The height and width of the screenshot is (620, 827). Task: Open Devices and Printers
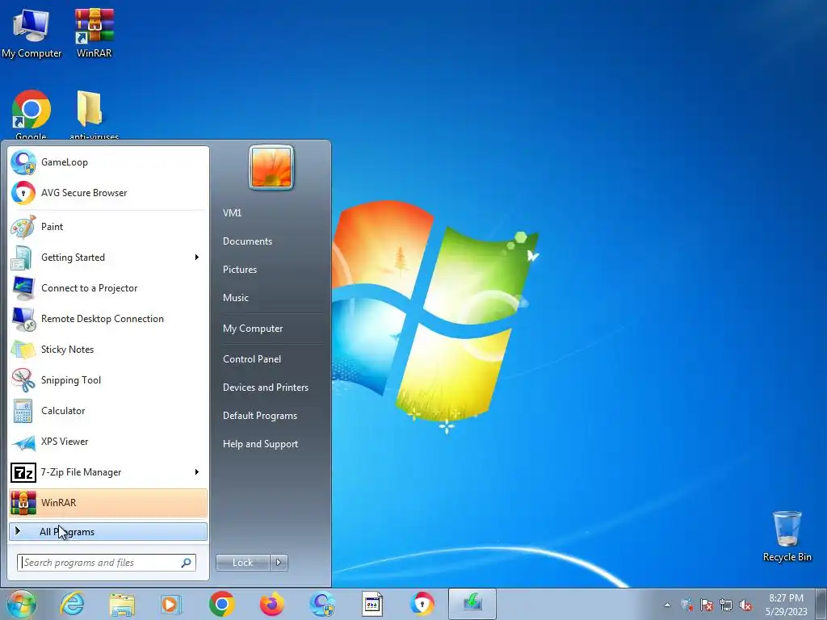265,387
